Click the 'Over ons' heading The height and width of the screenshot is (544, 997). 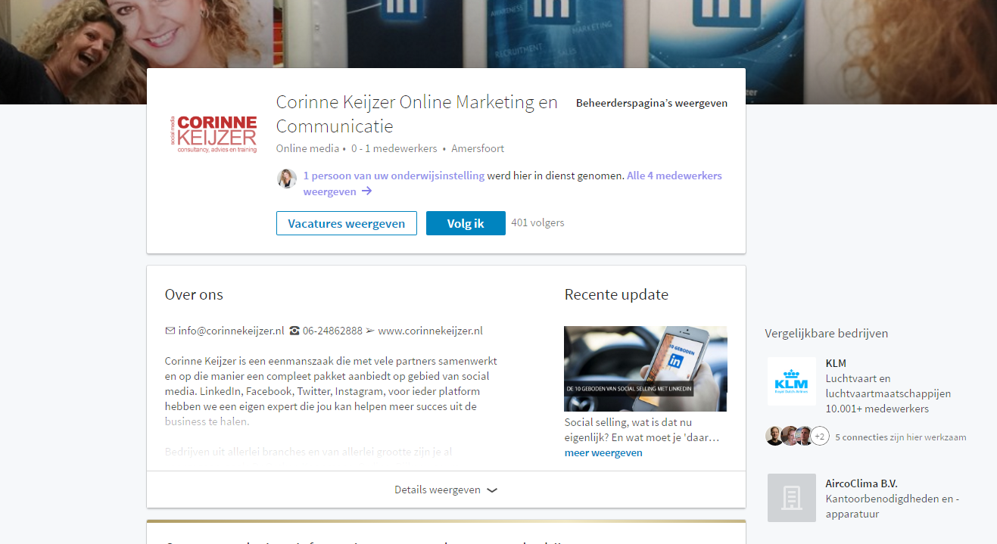point(194,294)
